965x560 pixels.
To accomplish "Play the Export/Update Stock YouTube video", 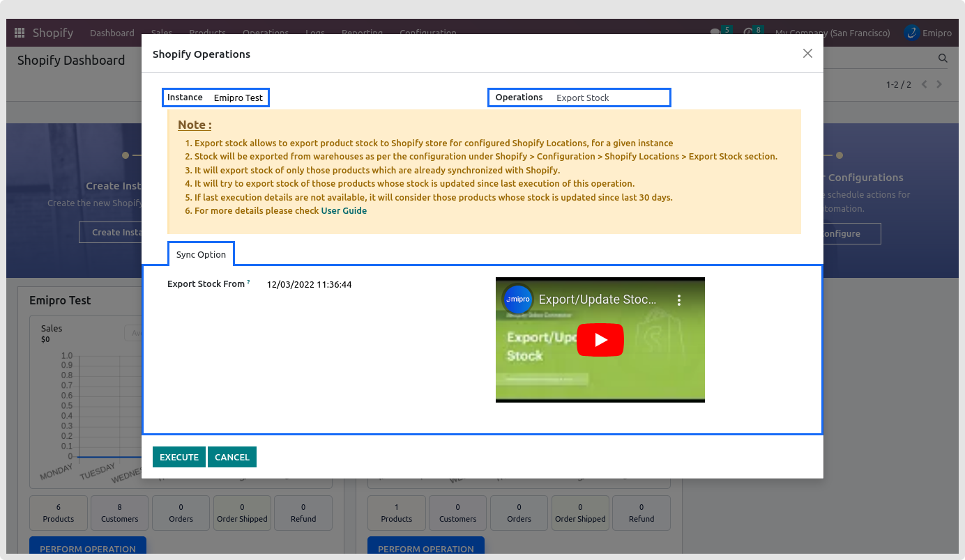I will 600,340.
